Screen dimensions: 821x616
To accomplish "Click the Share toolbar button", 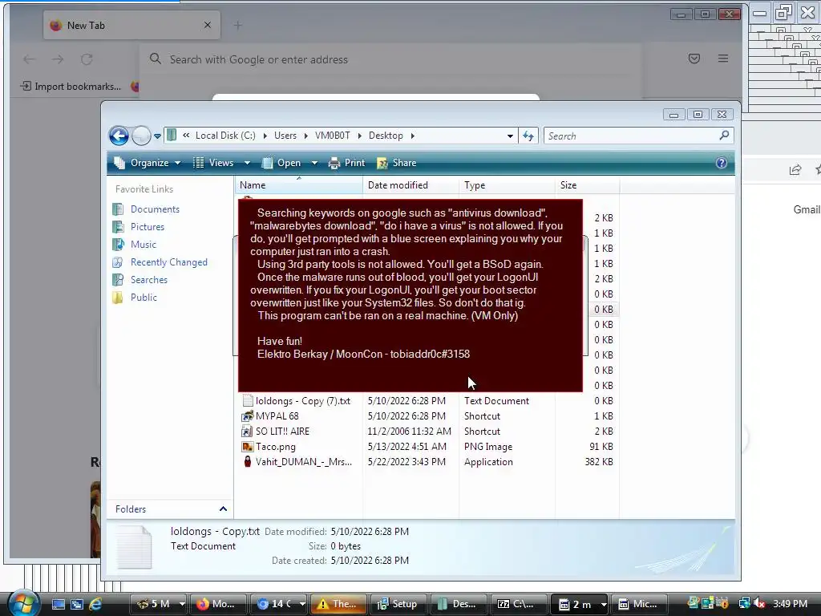I will [397, 163].
